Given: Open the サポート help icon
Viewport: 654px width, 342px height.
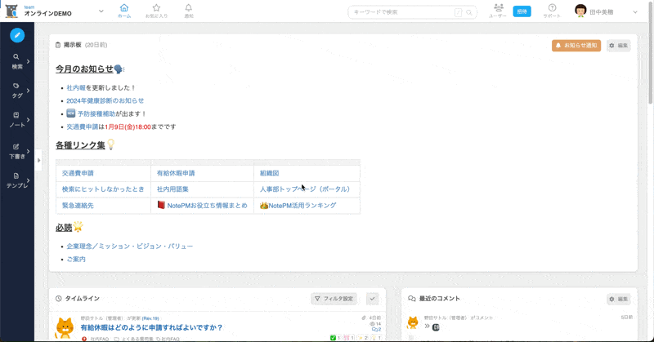Looking at the screenshot, I should click(552, 11).
